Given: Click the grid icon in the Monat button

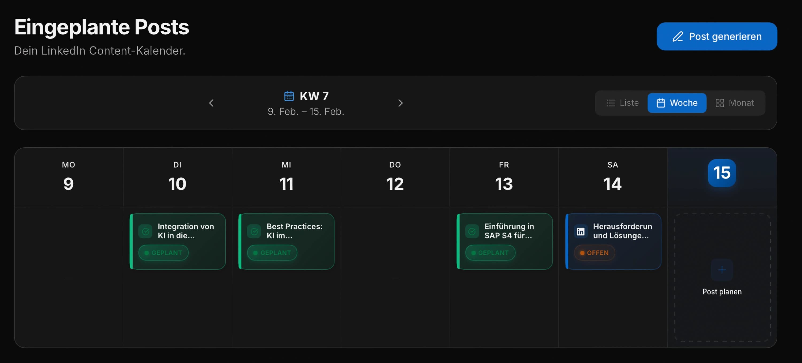Looking at the screenshot, I should tap(719, 103).
